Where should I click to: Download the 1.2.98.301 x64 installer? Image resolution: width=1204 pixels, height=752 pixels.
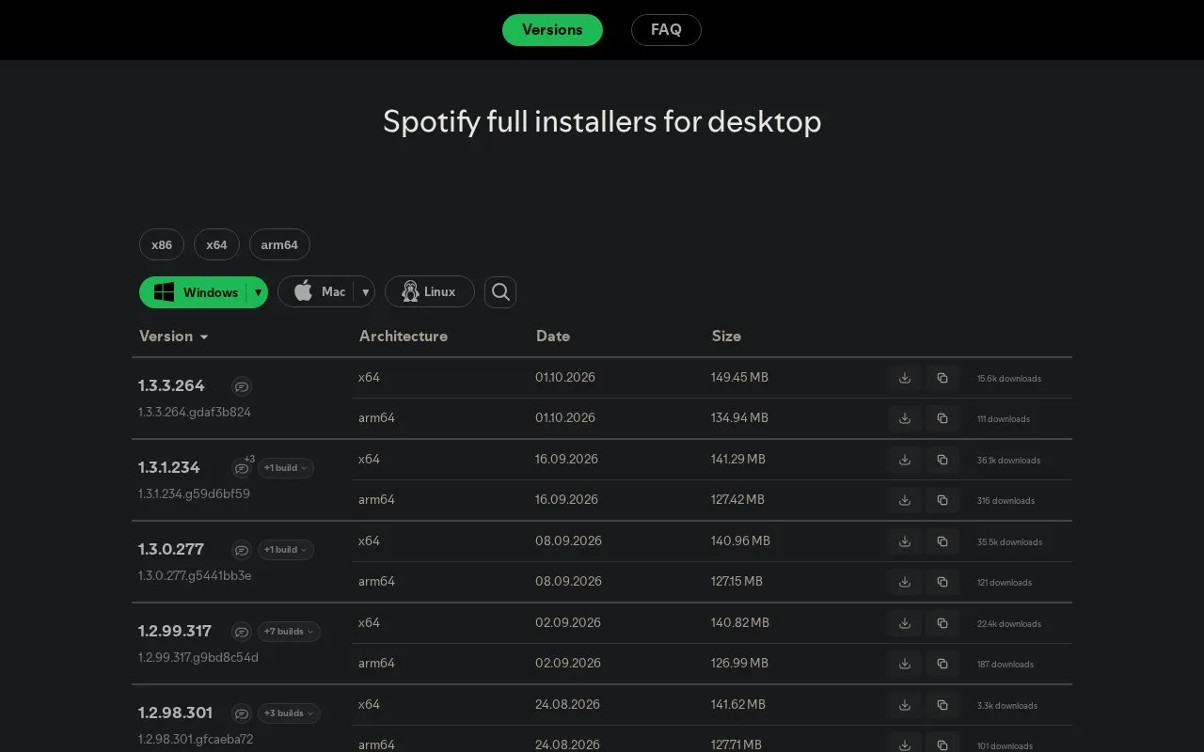click(x=905, y=705)
